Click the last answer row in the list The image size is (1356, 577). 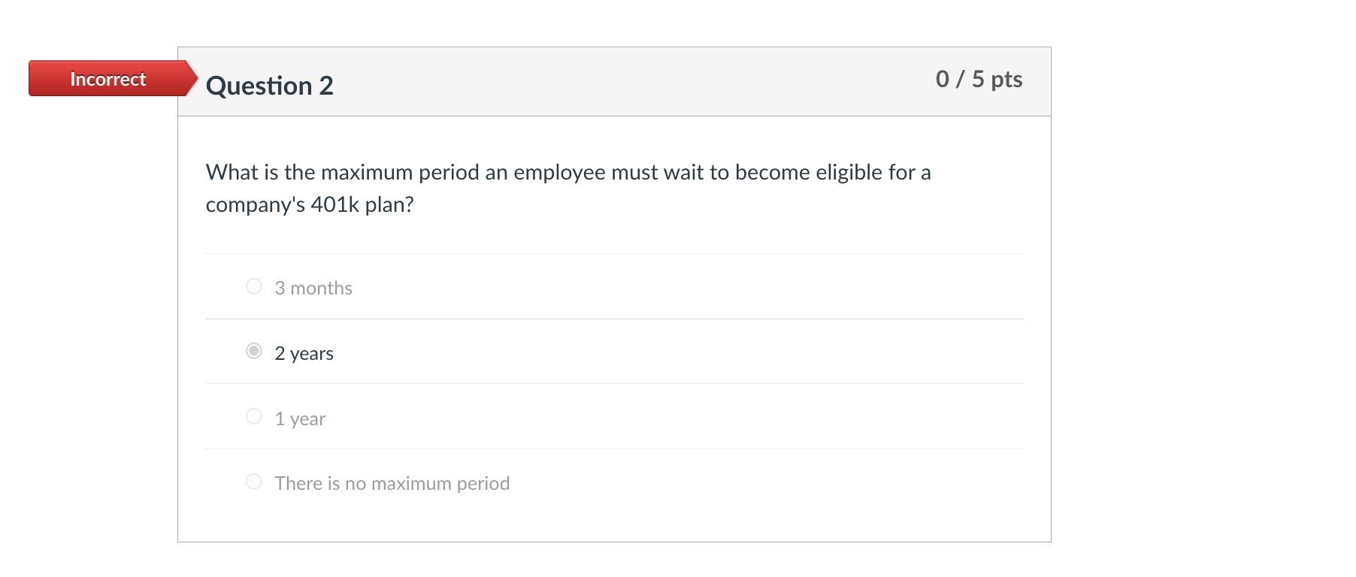526,483
